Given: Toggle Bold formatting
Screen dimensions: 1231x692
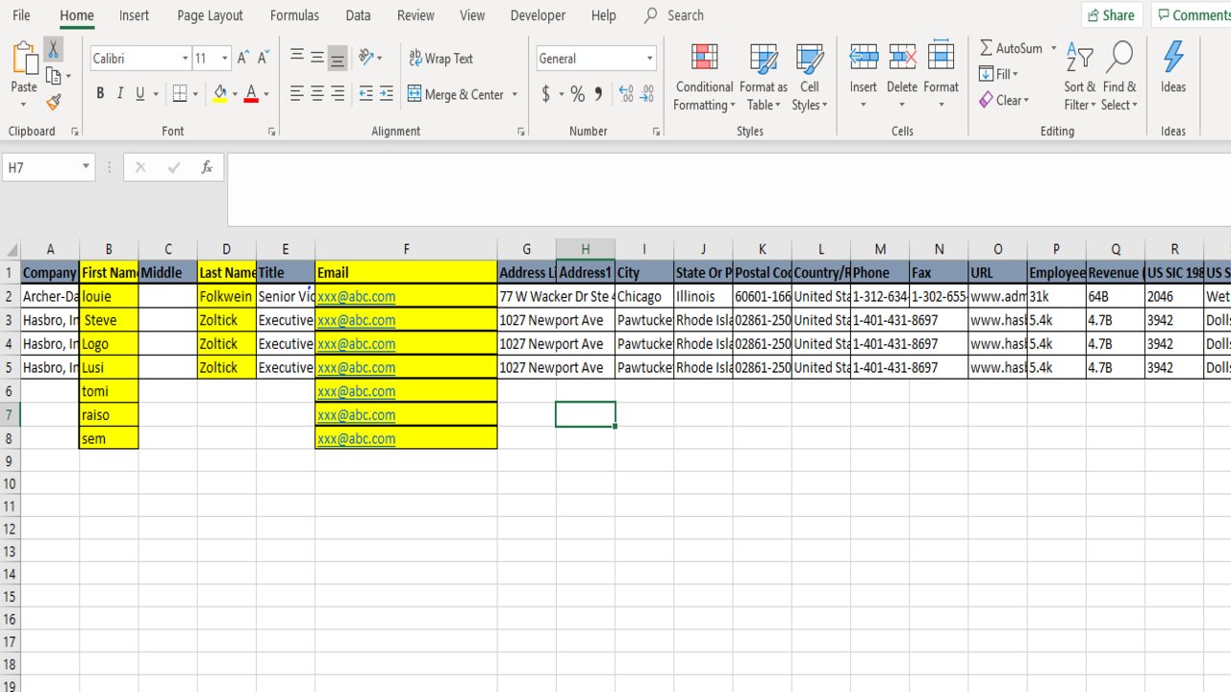Looking at the screenshot, I should tap(100, 94).
